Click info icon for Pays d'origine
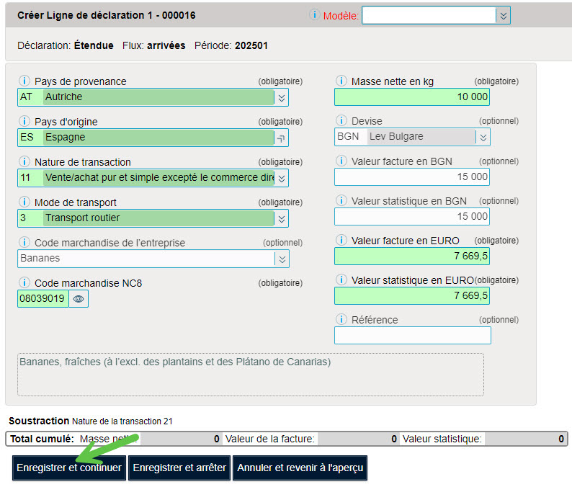Image resolution: width=572 pixels, height=487 pixels. (x=24, y=121)
